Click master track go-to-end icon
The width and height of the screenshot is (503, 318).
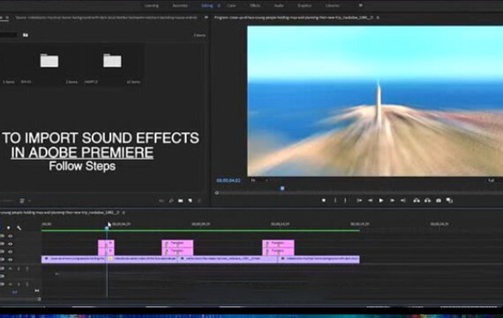36,291
